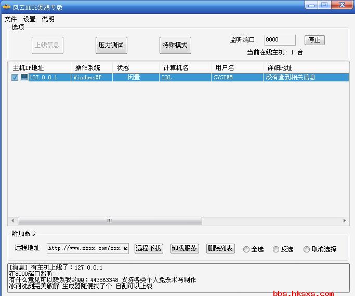
Task: Click the app icon in the title bar
Action: tap(6, 7)
